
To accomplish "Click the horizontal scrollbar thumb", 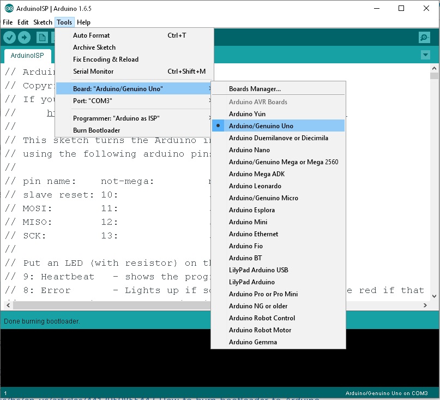I will 112,306.
